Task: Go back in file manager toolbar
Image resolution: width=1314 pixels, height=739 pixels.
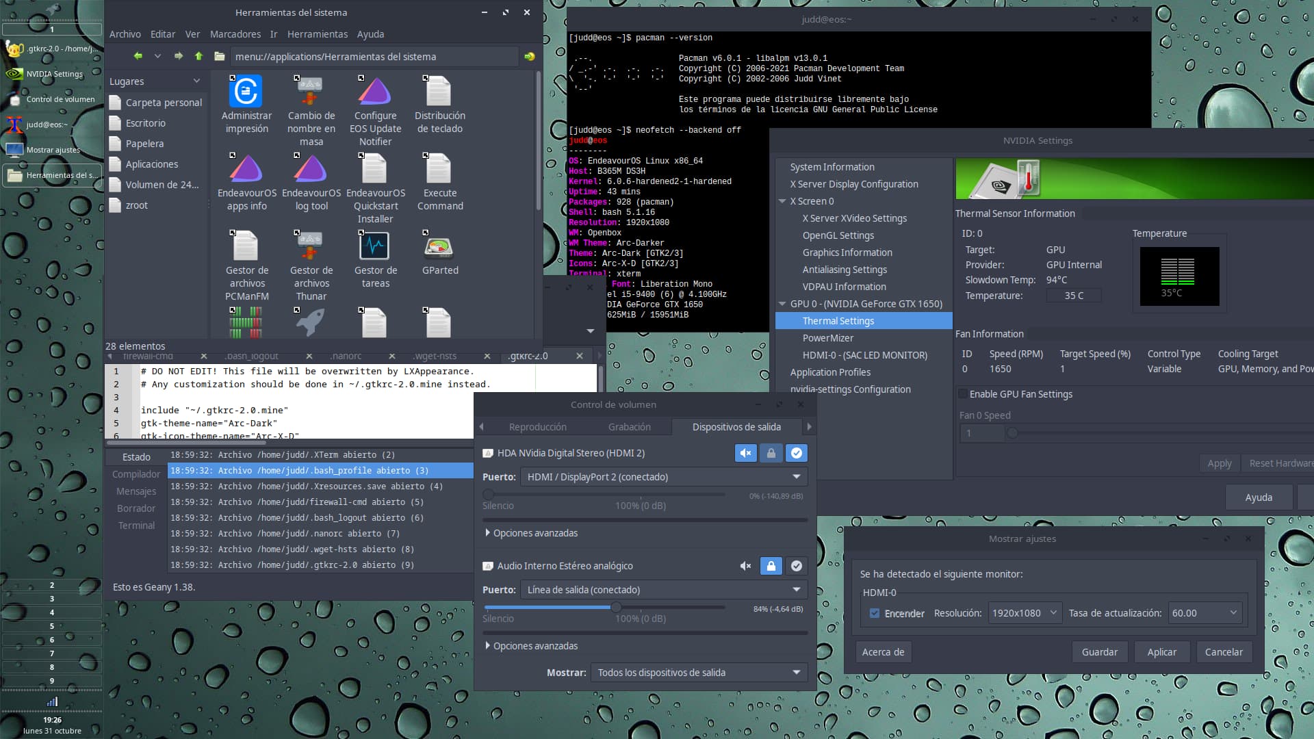Action: click(138, 56)
